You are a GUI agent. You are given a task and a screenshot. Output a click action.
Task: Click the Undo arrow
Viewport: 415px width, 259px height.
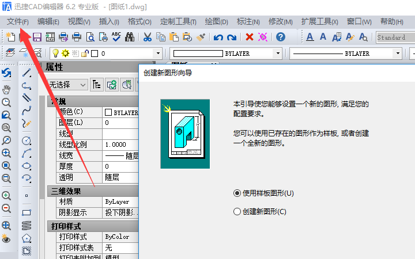[x=218, y=37]
